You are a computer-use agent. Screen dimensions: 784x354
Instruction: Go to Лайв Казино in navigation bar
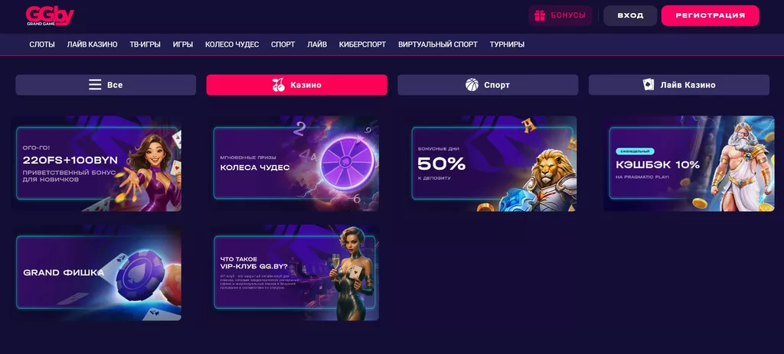pos(92,44)
